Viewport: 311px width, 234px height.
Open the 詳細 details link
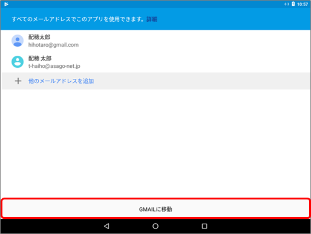152,19
